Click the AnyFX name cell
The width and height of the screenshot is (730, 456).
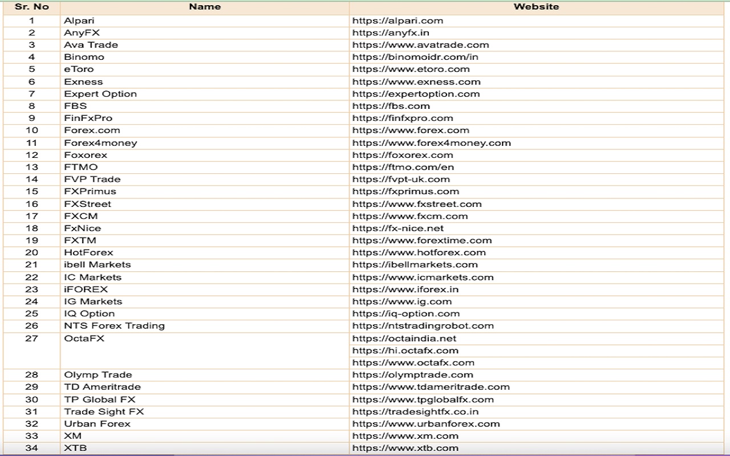205,33
